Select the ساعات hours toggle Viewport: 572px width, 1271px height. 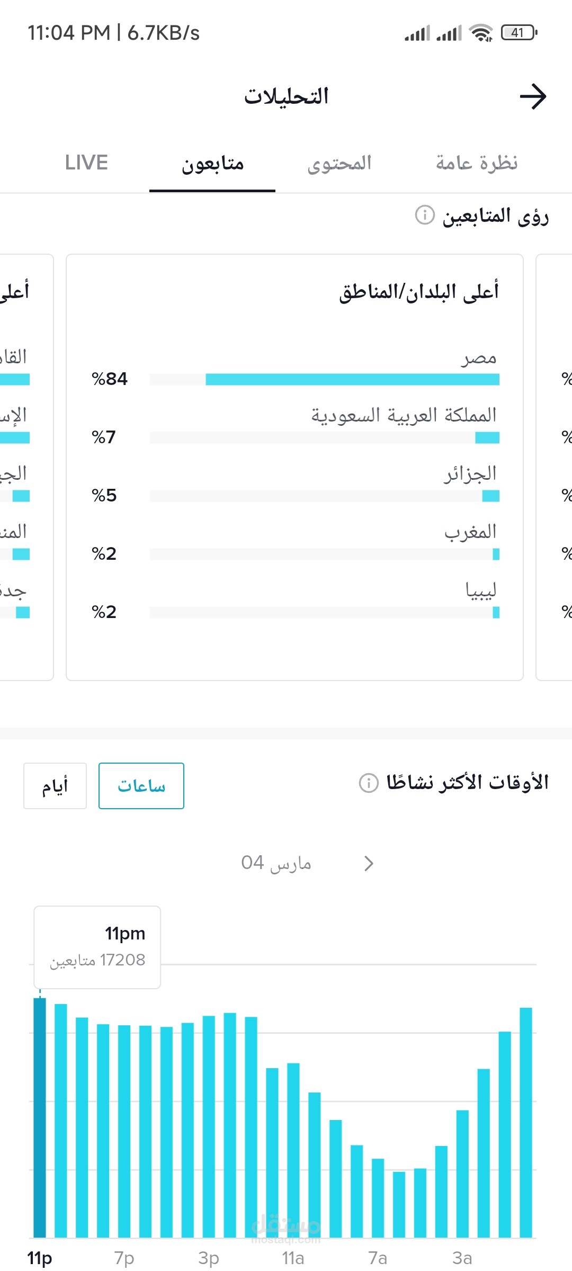tap(141, 786)
